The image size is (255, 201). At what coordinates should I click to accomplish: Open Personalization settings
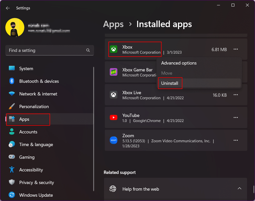(50, 107)
